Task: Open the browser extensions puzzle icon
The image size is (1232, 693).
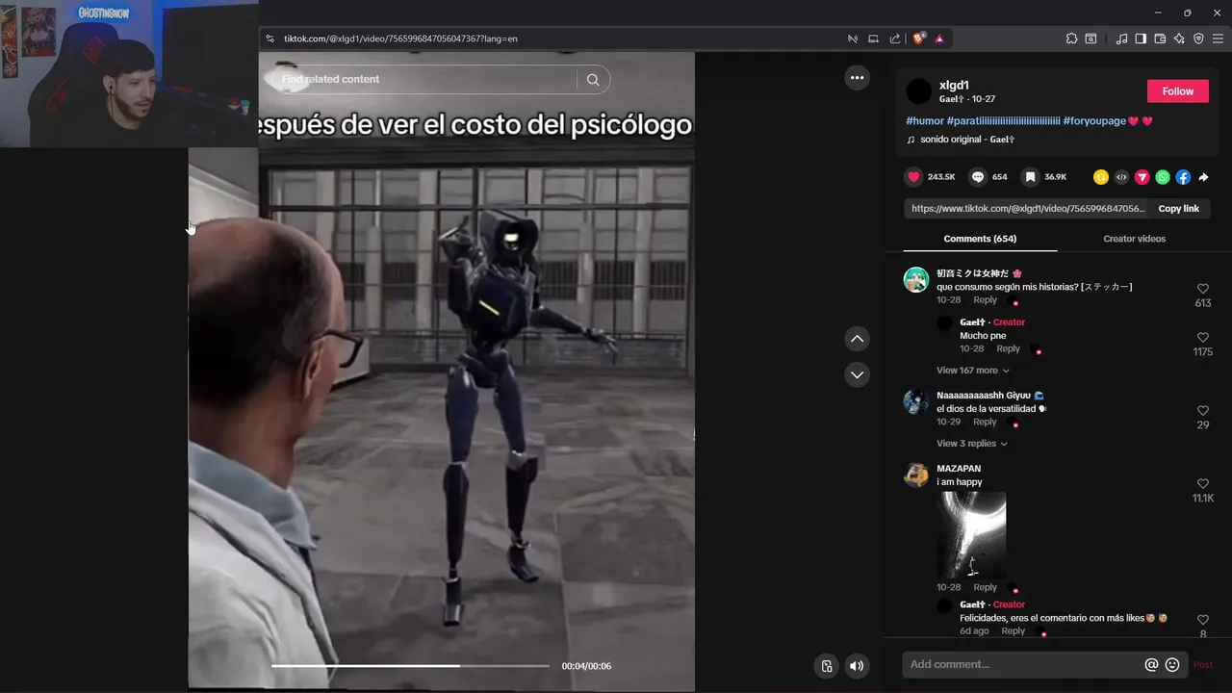Action: (x=1071, y=38)
